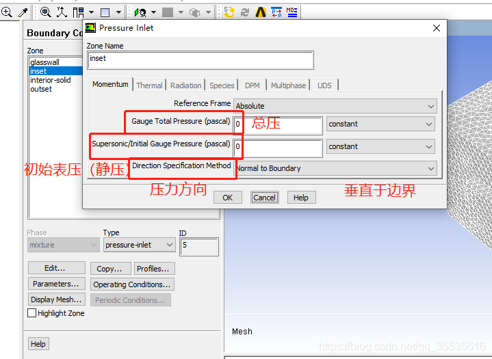Screen dimensions: 492x359
Task: Click the yellow S sync arrows icon
Action: pyautogui.click(x=229, y=12)
